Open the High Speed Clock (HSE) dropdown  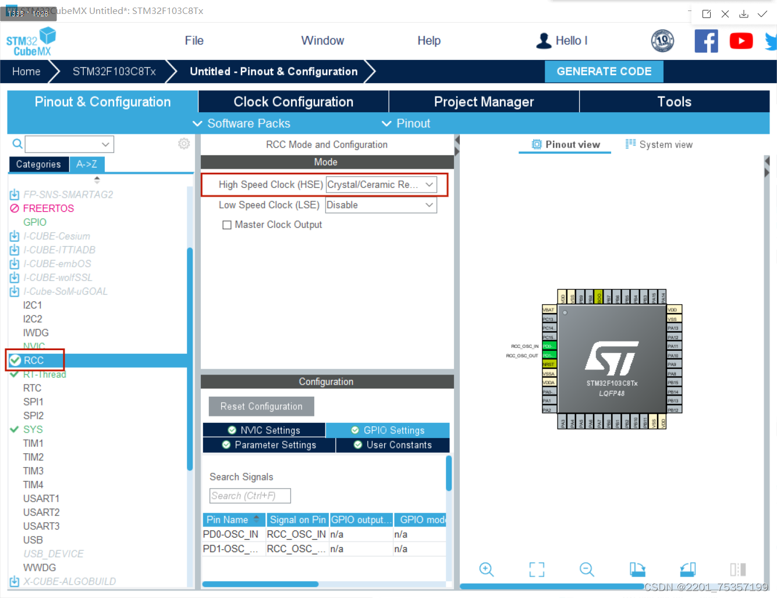381,184
